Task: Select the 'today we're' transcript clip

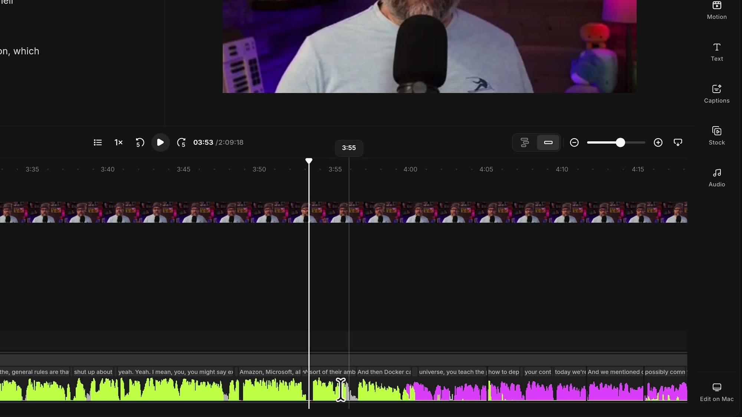Action: point(570,372)
